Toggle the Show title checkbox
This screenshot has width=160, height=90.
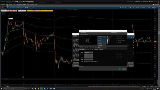(117, 58)
